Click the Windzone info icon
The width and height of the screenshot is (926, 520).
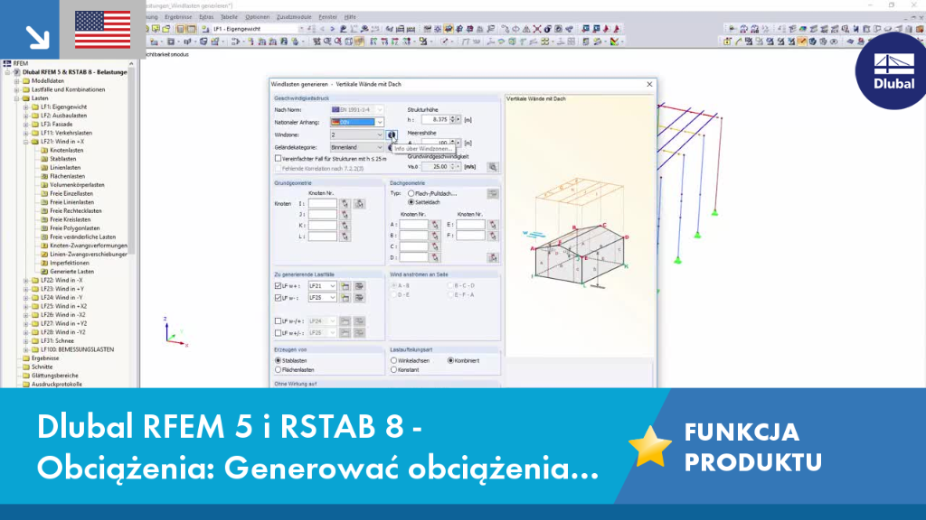391,135
